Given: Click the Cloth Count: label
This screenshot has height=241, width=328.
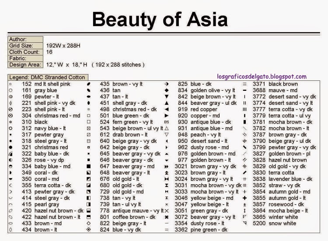Looking at the screenshot, I should point(25,52).
